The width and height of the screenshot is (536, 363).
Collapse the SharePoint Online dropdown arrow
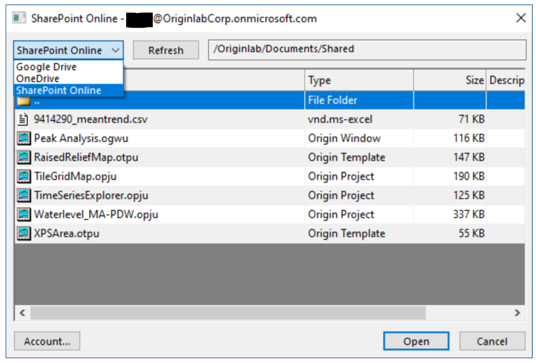[x=115, y=50]
